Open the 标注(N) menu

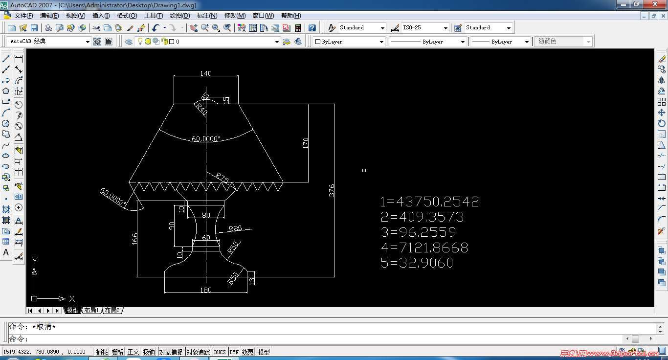(207, 16)
